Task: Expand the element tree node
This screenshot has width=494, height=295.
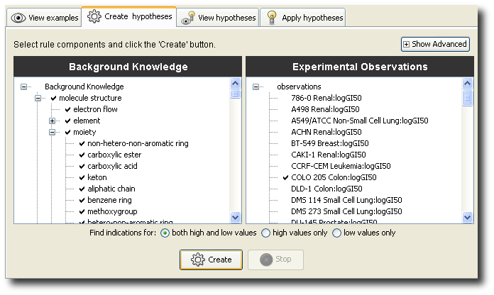Action: point(53,121)
